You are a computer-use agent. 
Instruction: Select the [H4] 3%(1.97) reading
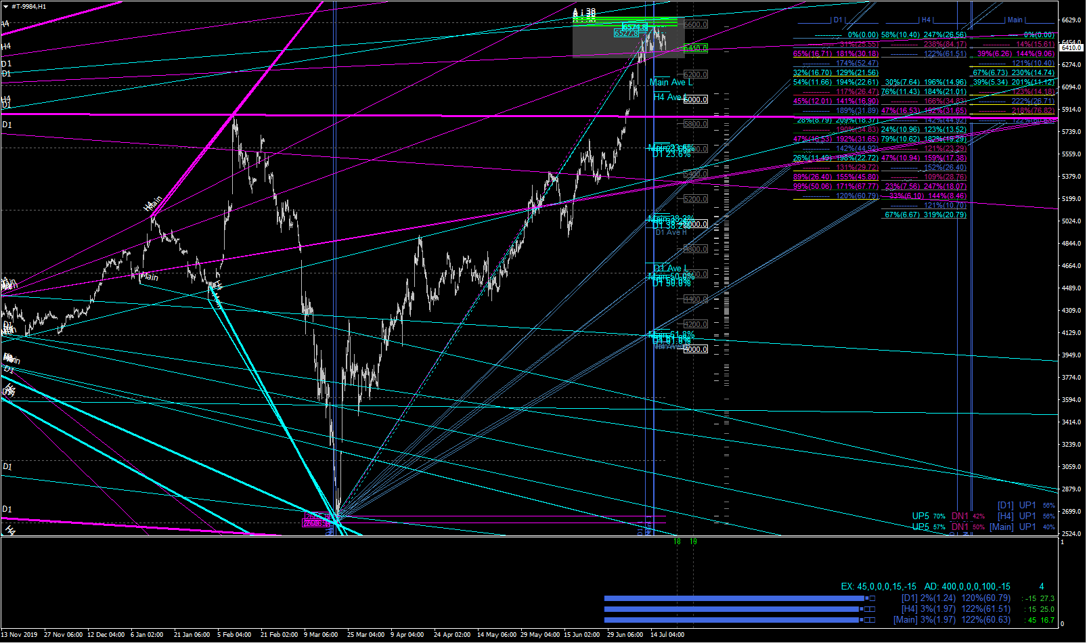pyautogui.click(x=929, y=609)
